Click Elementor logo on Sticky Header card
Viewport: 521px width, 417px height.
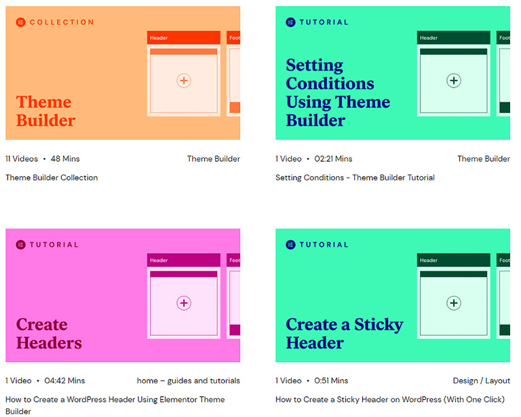pyautogui.click(x=290, y=245)
